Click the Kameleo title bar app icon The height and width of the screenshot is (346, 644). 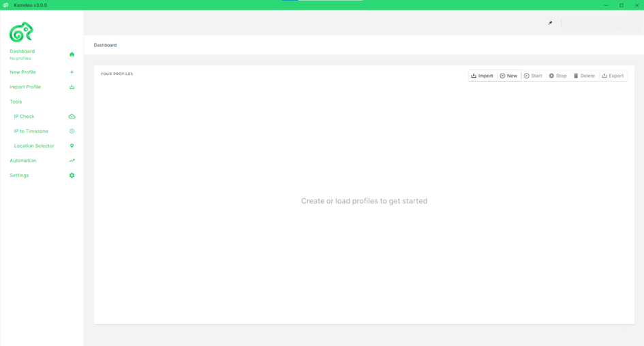coord(5,5)
